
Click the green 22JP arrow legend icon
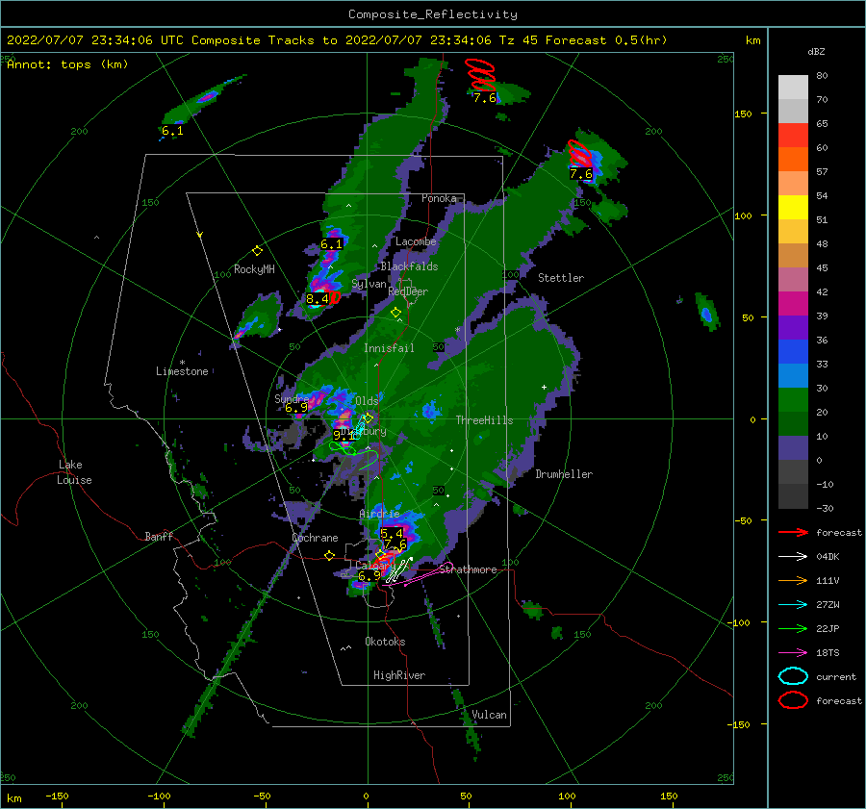793,628
